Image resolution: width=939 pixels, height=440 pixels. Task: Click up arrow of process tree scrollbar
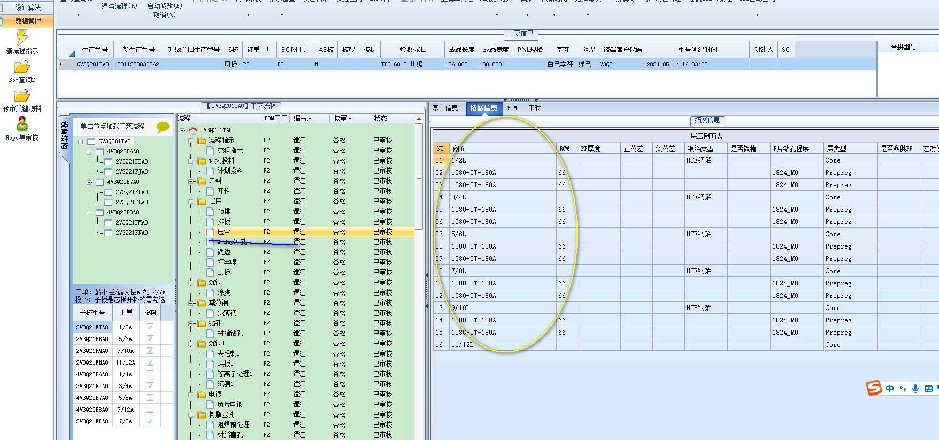click(419, 119)
